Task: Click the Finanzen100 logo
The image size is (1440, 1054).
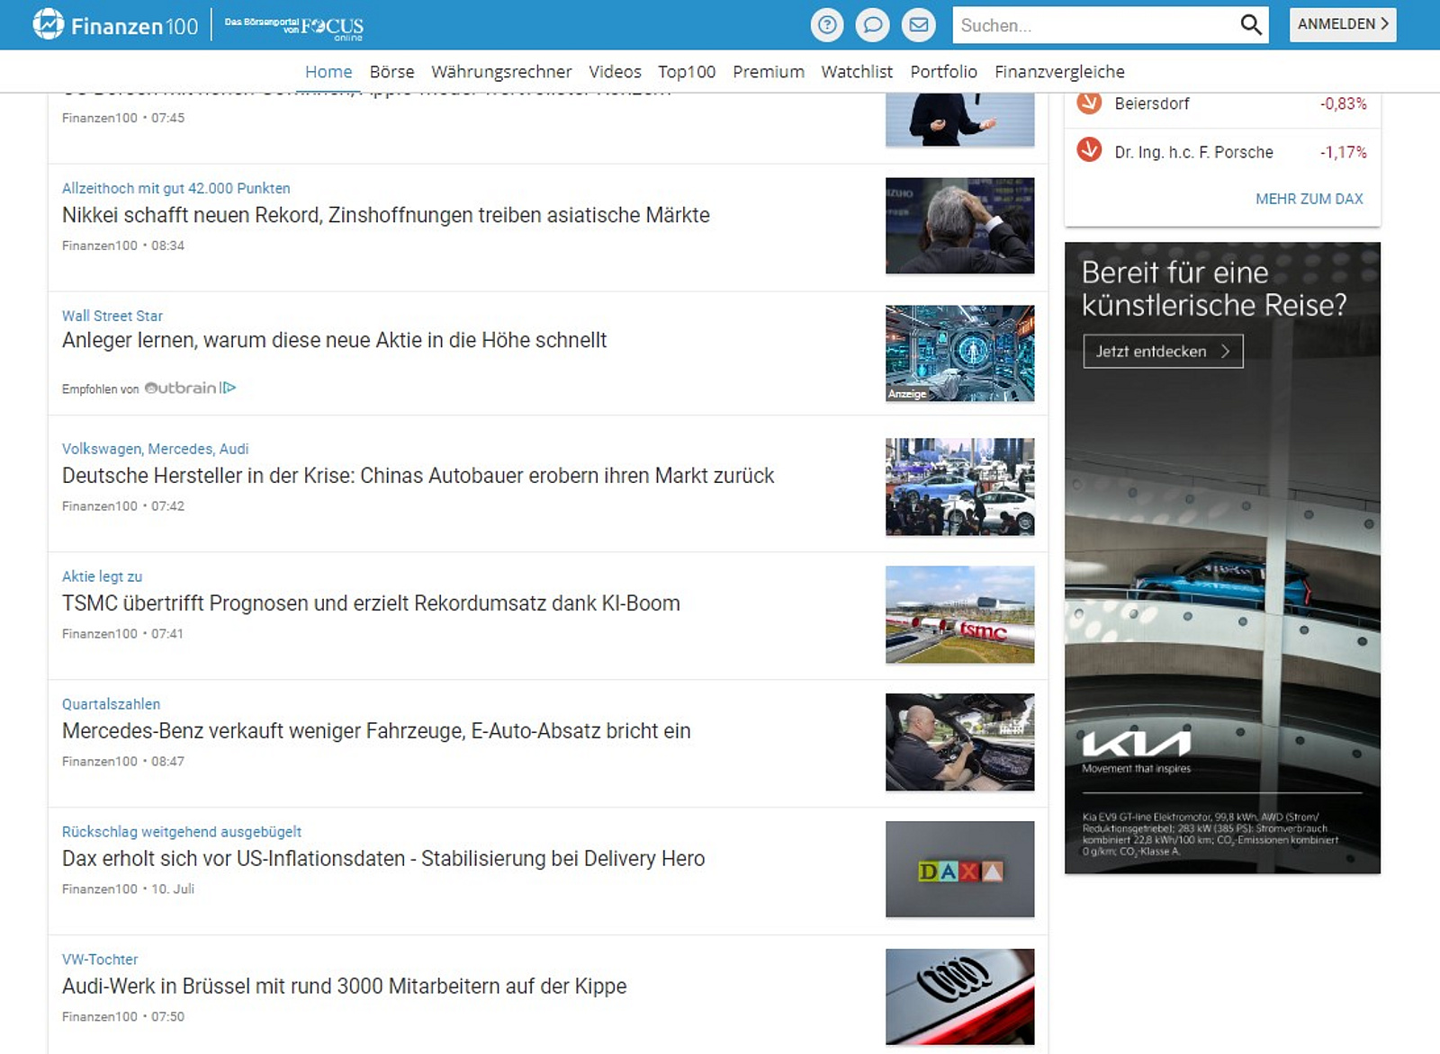Action: coord(115,25)
